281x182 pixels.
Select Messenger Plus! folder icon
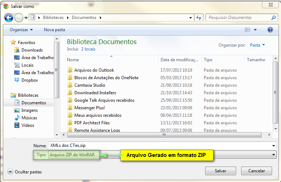pos(70,107)
